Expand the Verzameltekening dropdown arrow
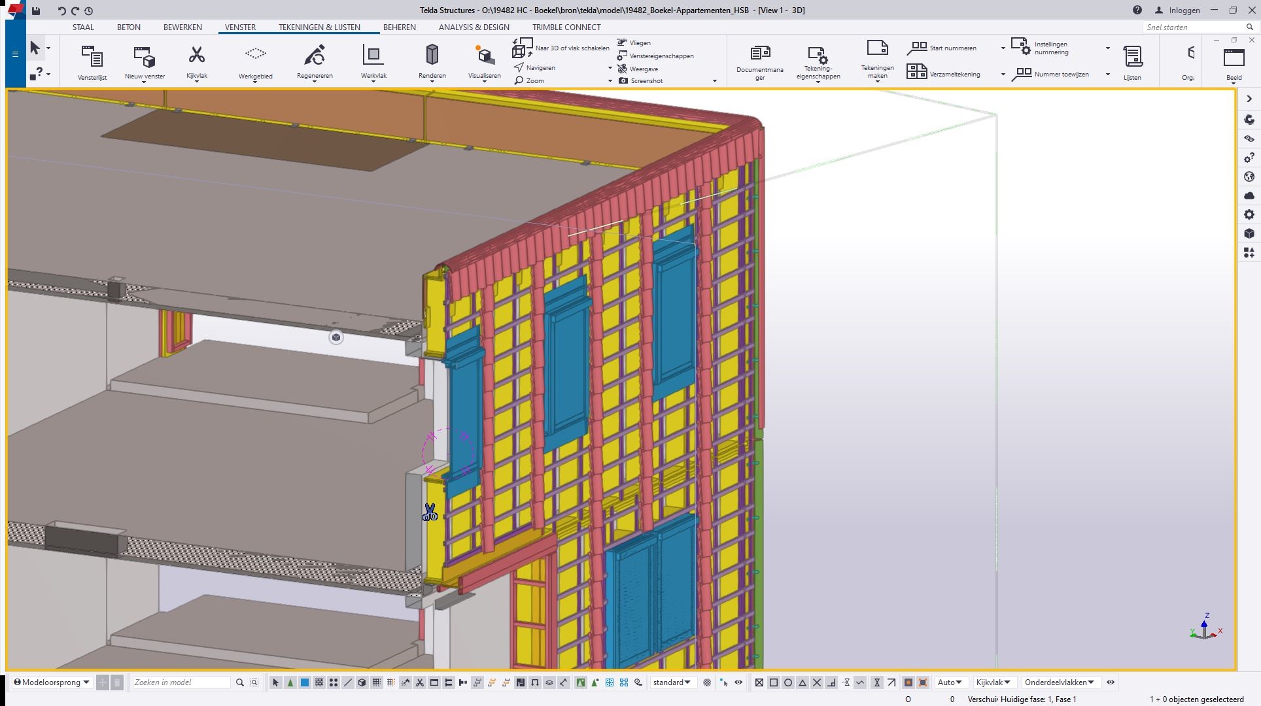 (1003, 75)
